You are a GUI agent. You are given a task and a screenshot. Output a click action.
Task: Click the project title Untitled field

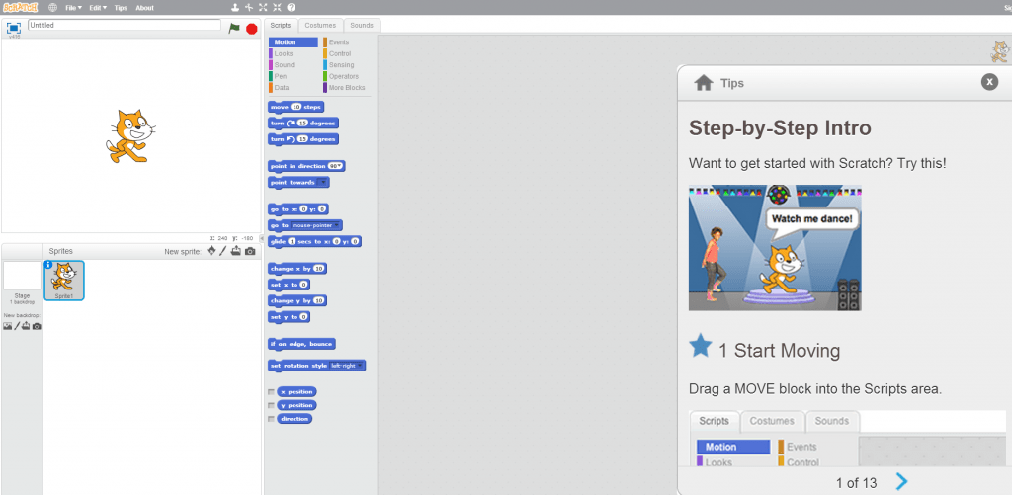125,25
